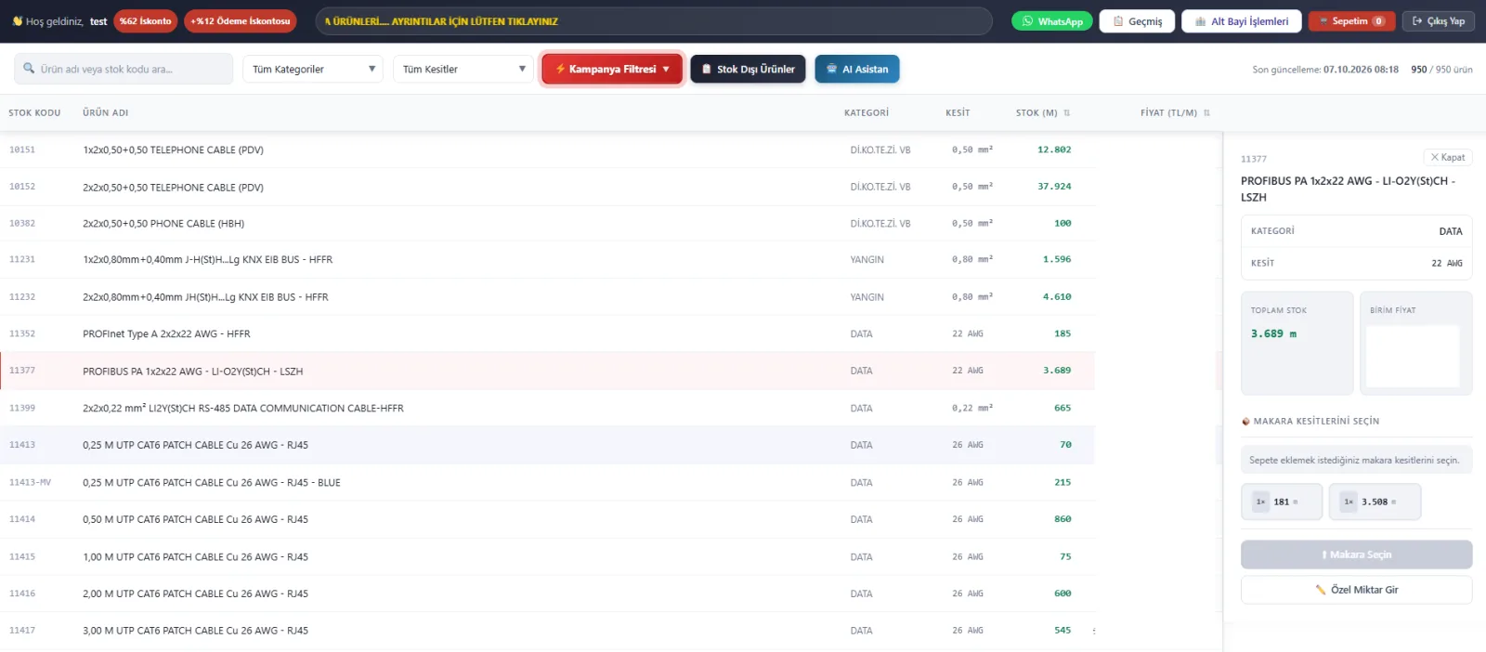The width and height of the screenshot is (1486, 652).
Task: Open the scrolling yellow announcement banner
Action: [x=654, y=21]
